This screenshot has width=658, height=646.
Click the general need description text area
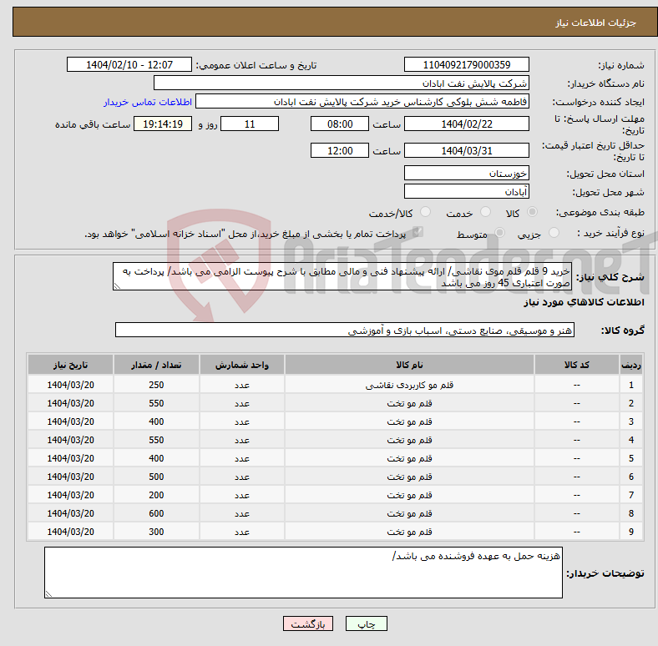[x=342, y=276]
